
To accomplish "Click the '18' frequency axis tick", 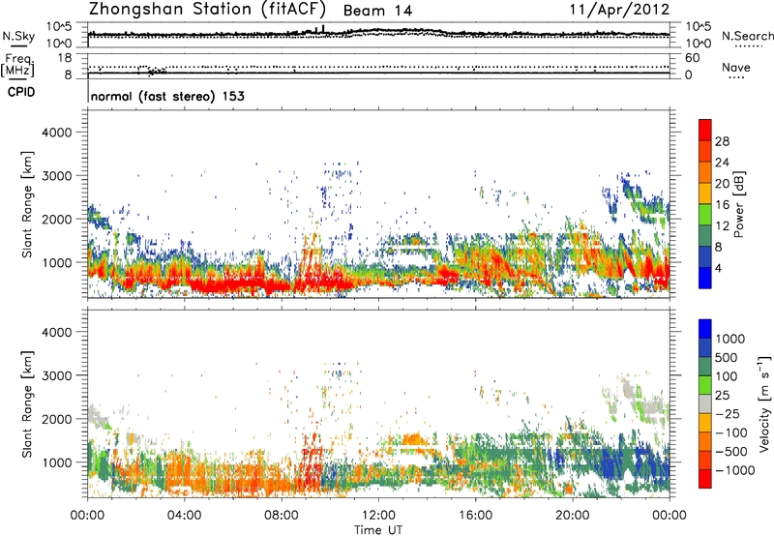I will pyautogui.click(x=65, y=58).
